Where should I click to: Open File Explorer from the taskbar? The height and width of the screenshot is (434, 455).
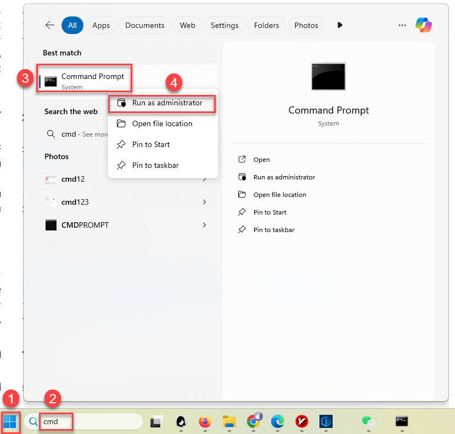point(229,421)
